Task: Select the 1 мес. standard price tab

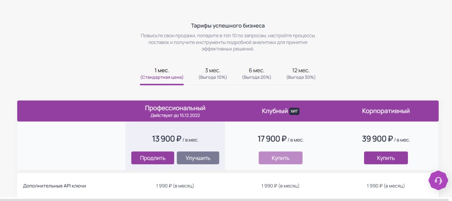Action: pos(162,74)
